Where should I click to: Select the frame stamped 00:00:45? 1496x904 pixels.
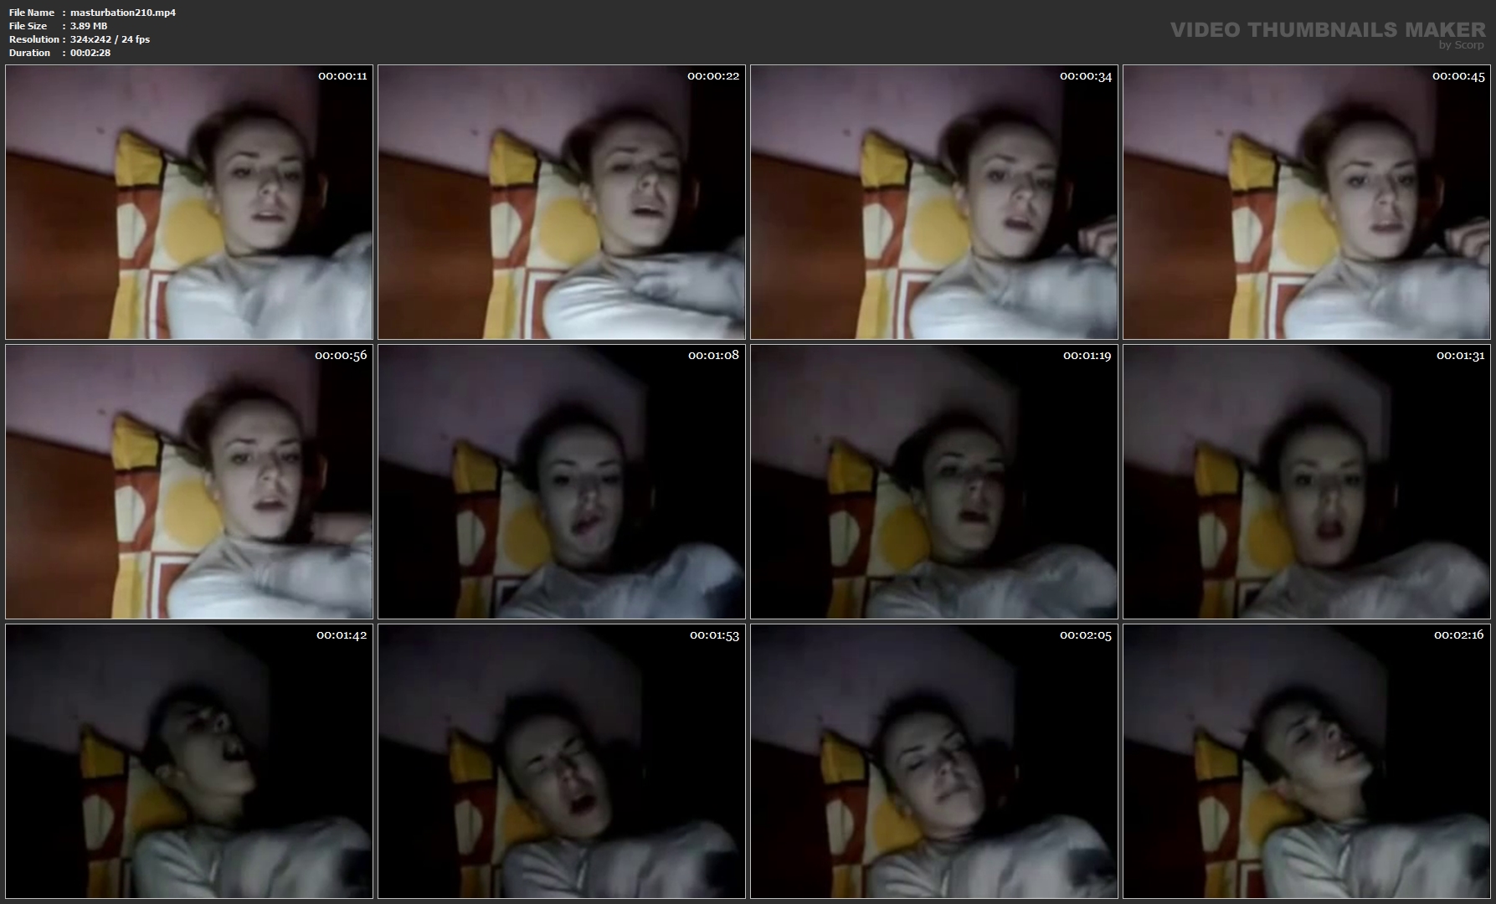click(1306, 202)
